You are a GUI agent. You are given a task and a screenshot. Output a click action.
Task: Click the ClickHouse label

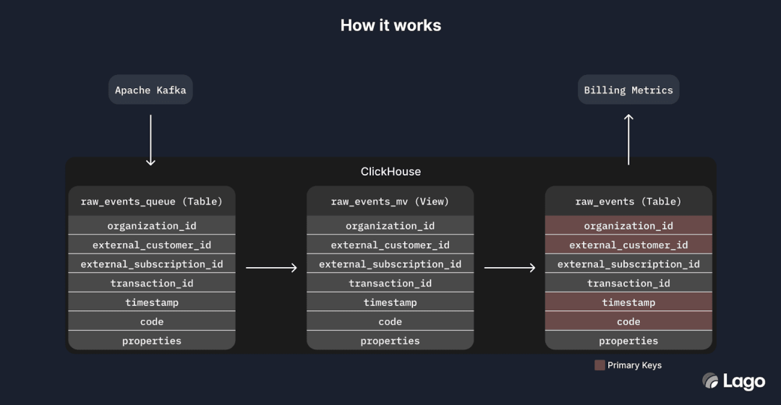(x=390, y=172)
